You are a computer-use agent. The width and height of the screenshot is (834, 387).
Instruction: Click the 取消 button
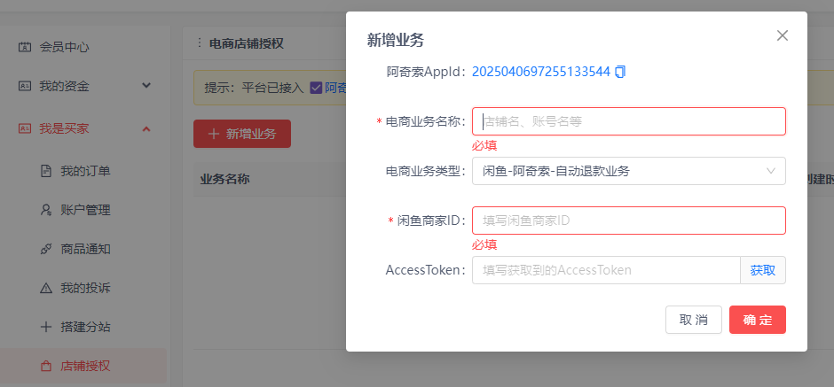(x=694, y=320)
